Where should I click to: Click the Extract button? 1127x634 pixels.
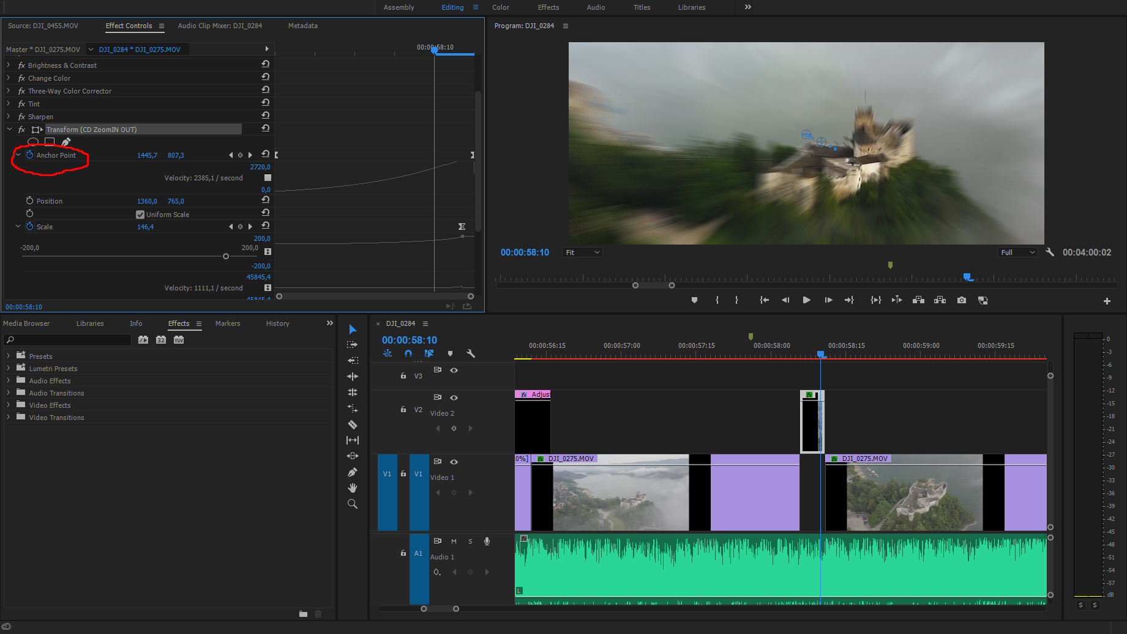tap(940, 300)
